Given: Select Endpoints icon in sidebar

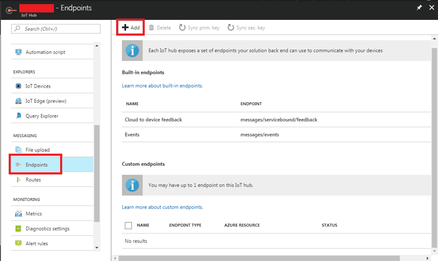Looking at the screenshot, I should (x=19, y=165).
